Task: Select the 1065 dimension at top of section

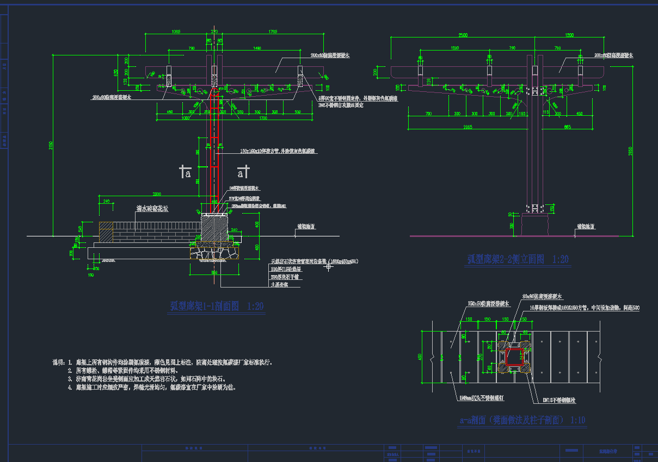Action: click(176, 32)
